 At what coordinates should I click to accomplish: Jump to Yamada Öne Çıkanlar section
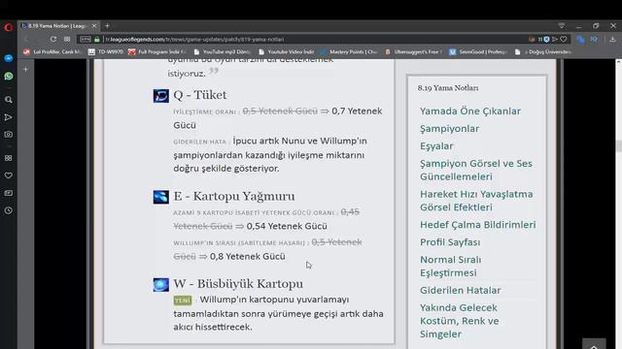(x=470, y=111)
